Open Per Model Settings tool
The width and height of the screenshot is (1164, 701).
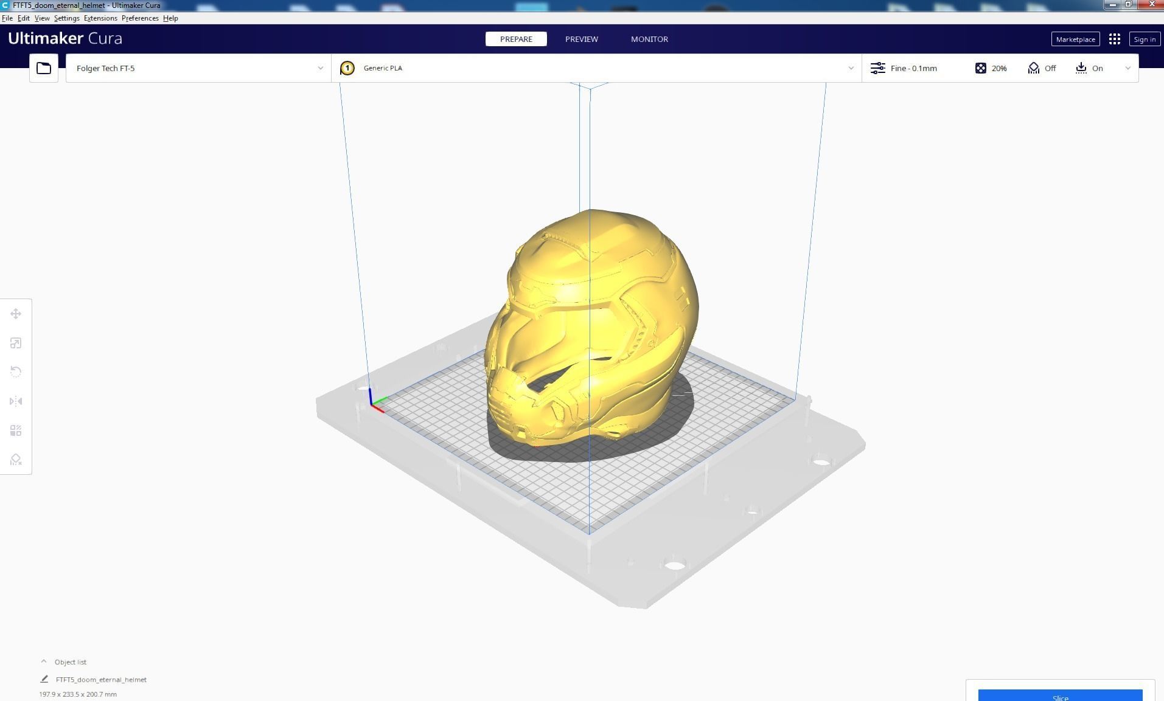(15, 430)
